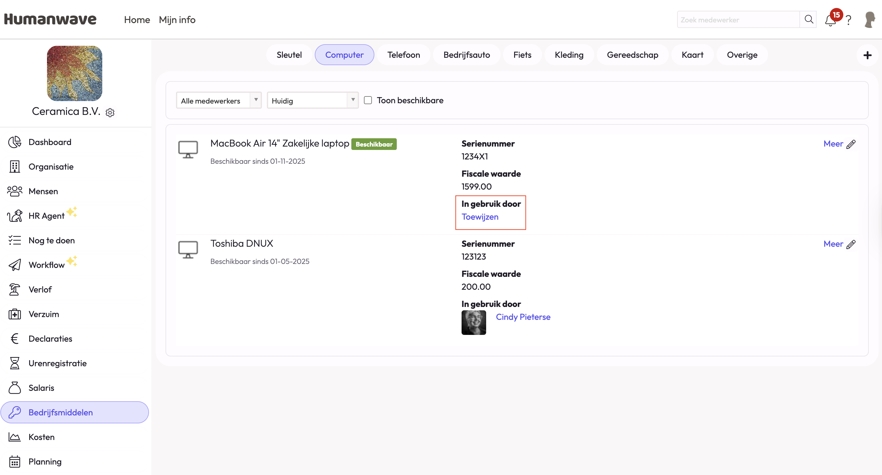Click Cindy Pieterse photo thumbnail
Image resolution: width=882 pixels, height=475 pixels.
(474, 322)
